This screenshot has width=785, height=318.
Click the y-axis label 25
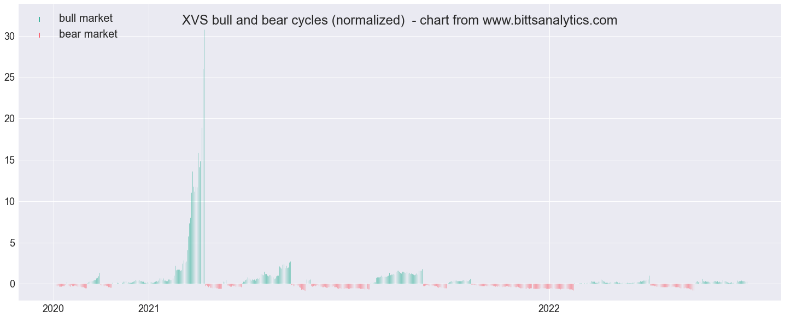8,77
